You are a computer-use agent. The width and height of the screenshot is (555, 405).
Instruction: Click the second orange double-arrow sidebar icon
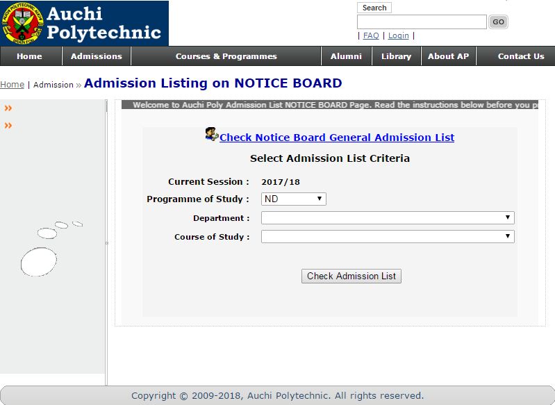coord(8,126)
